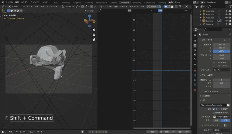Switch to the Shading workspace tab

tap(114, 2)
